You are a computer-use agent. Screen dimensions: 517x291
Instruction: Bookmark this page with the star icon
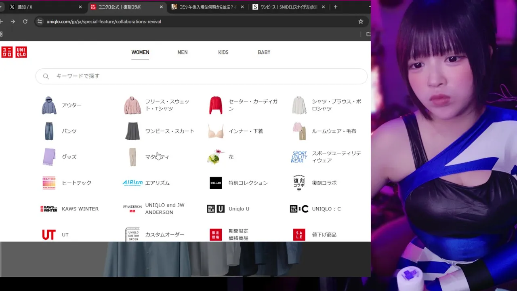361,21
